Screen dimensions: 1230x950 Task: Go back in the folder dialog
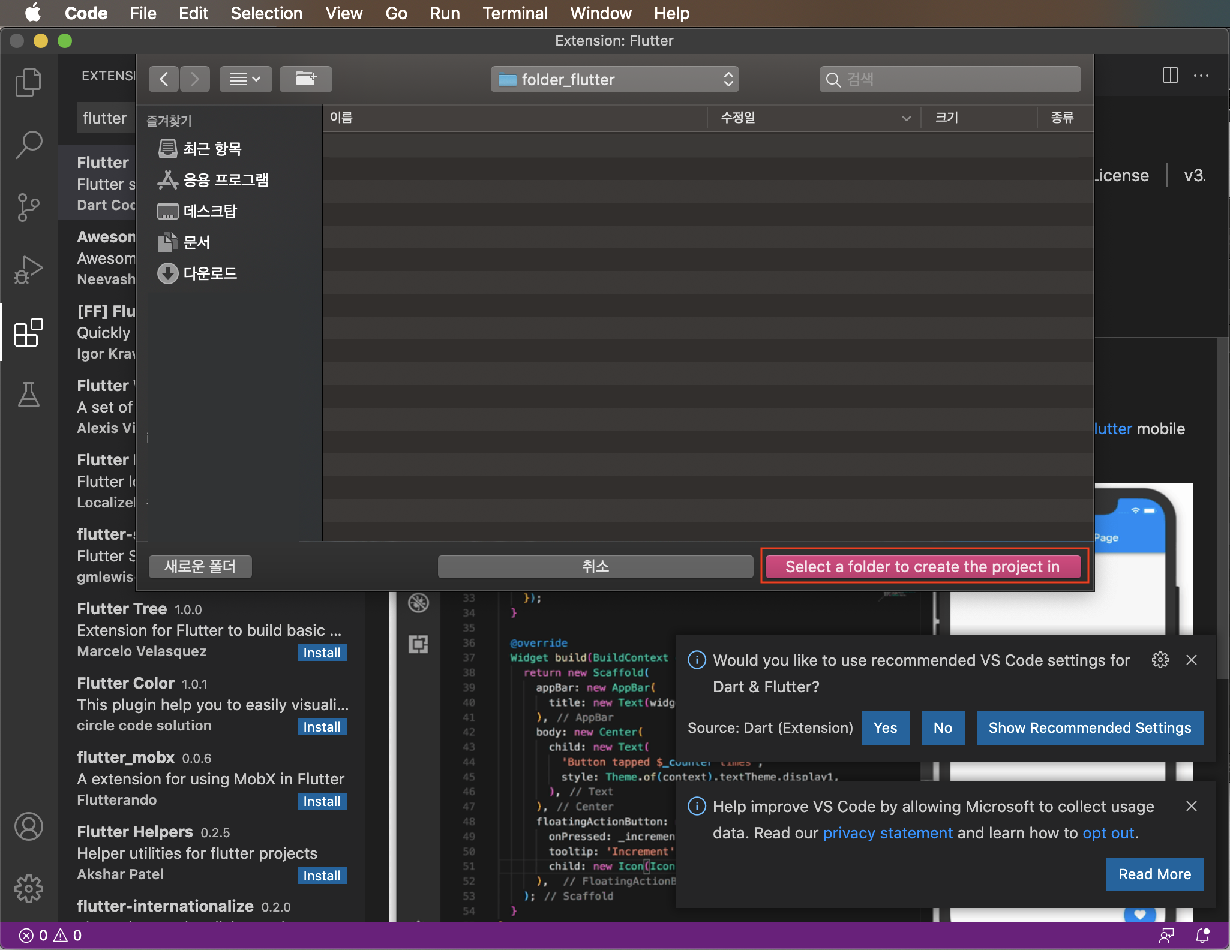(x=164, y=79)
